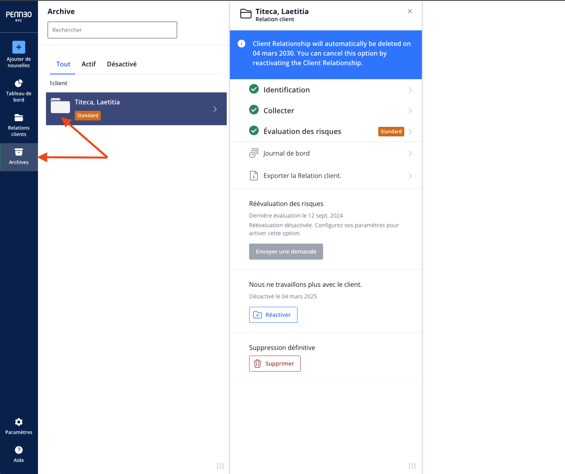This screenshot has width=565, height=474.
Task: Expand Exporter la Relation client chevron
Action: pos(410,176)
